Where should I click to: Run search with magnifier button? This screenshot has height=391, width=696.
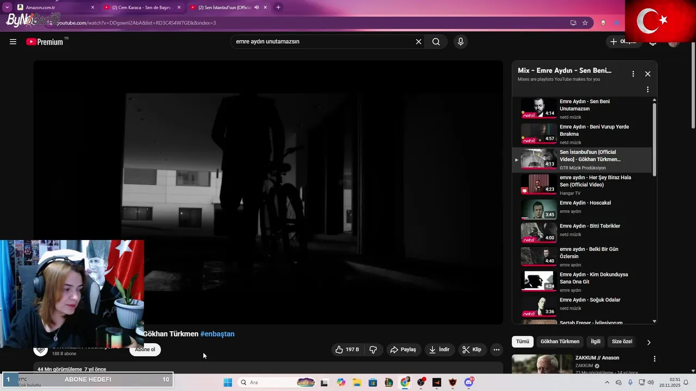pos(436,42)
